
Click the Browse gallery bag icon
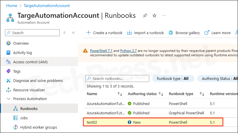pyautogui.click(x=171, y=32)
